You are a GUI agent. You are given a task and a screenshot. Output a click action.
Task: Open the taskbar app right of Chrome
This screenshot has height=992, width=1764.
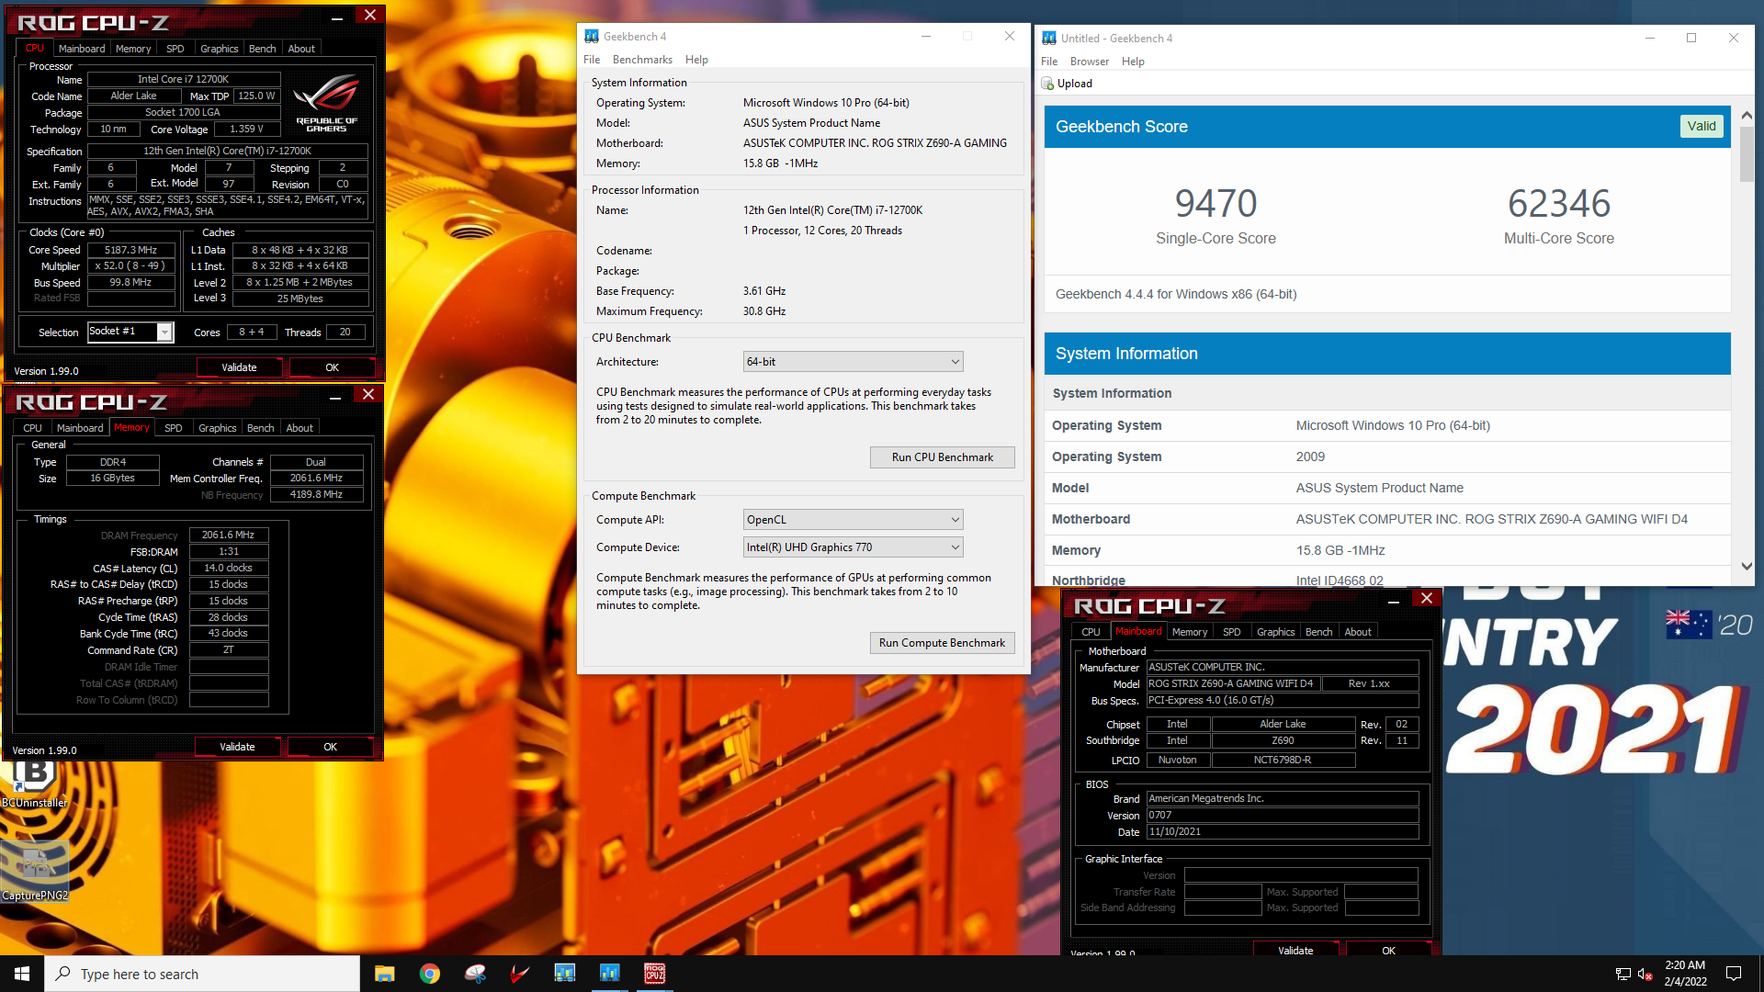[475, 974]
